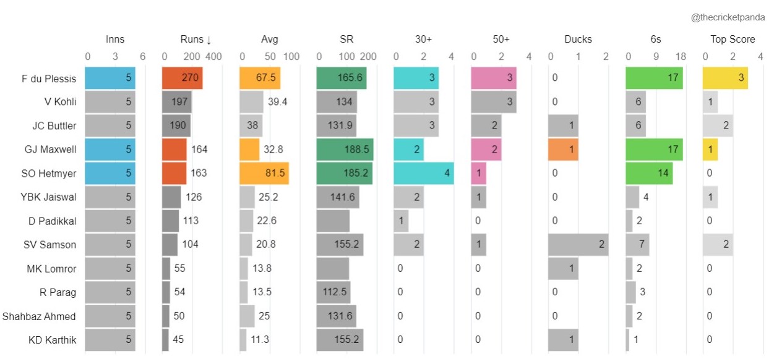Sort table by the SR header
774x359 pixels.
tap(346, 40)
